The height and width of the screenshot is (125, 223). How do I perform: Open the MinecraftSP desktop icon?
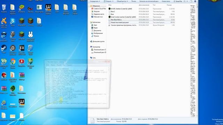pos(22,22)
